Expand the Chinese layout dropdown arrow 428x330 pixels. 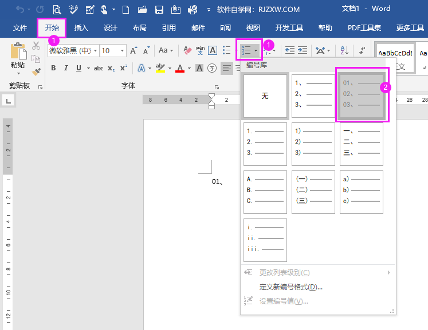pos(328,50)
